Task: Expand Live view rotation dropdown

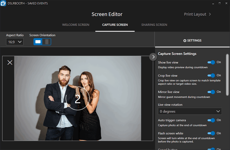Action: (190, 112)
